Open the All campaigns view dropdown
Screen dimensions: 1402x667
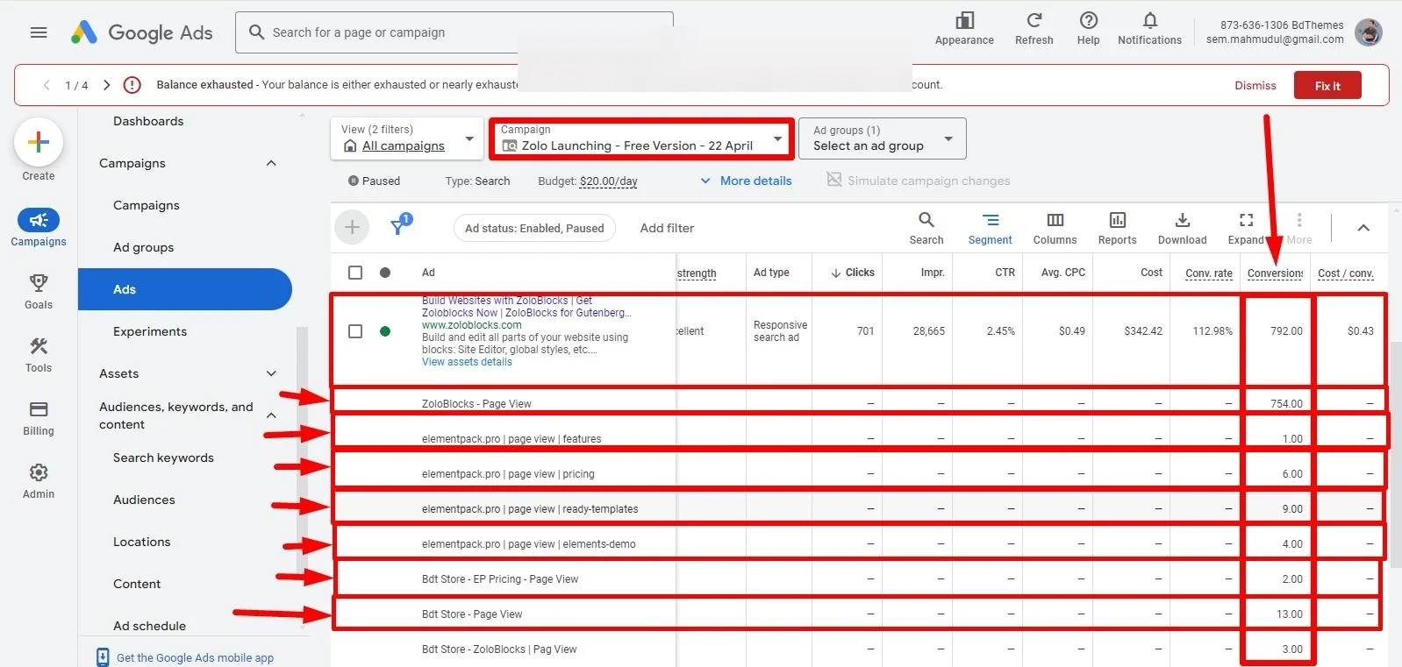407,138
